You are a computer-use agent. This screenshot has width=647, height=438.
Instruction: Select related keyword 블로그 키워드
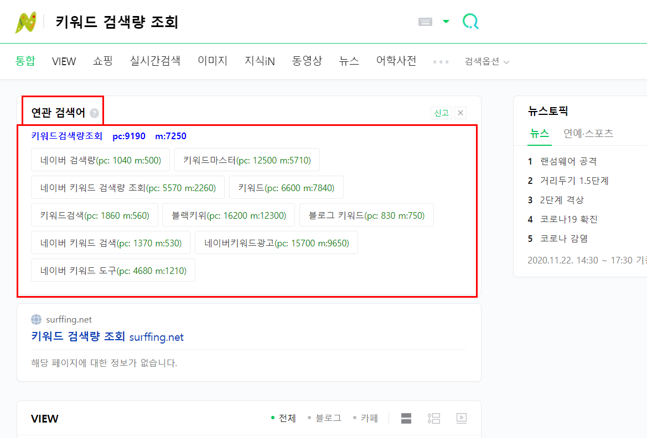366,215
